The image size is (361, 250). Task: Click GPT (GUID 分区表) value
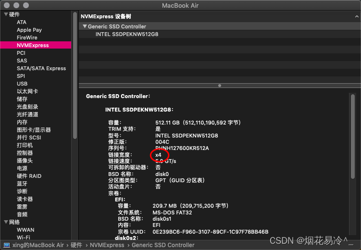pos(180,180)
